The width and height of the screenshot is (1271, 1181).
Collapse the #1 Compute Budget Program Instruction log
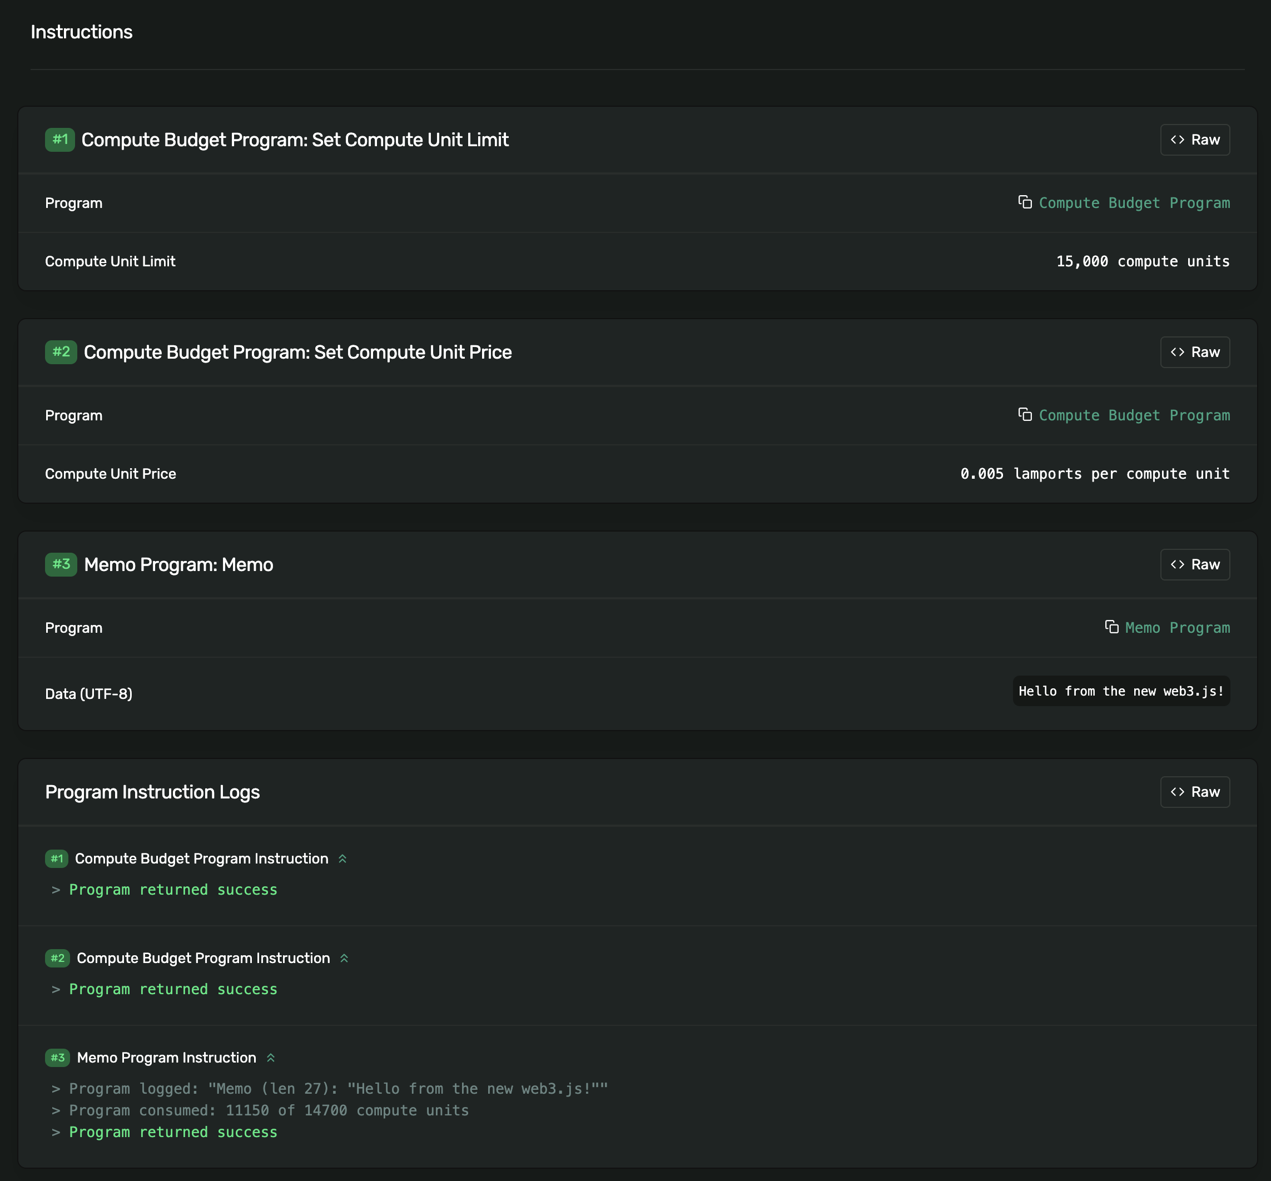(342, 859)
